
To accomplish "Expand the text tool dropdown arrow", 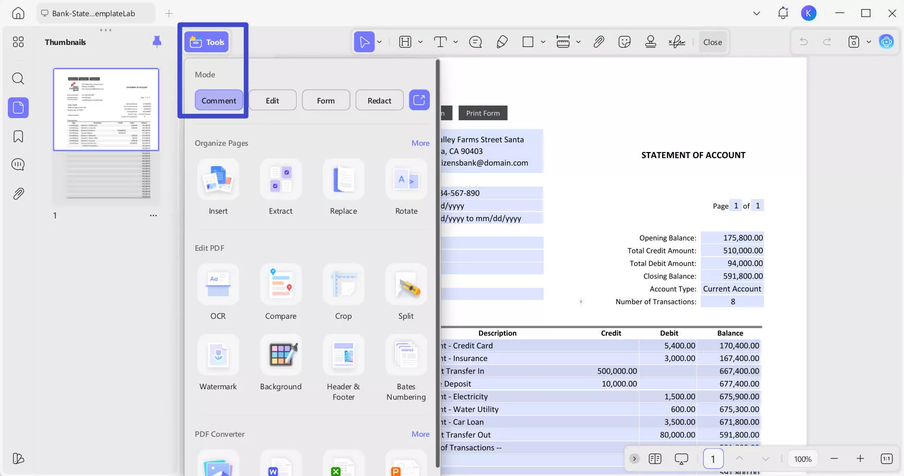I will click(x=456, y=42).
